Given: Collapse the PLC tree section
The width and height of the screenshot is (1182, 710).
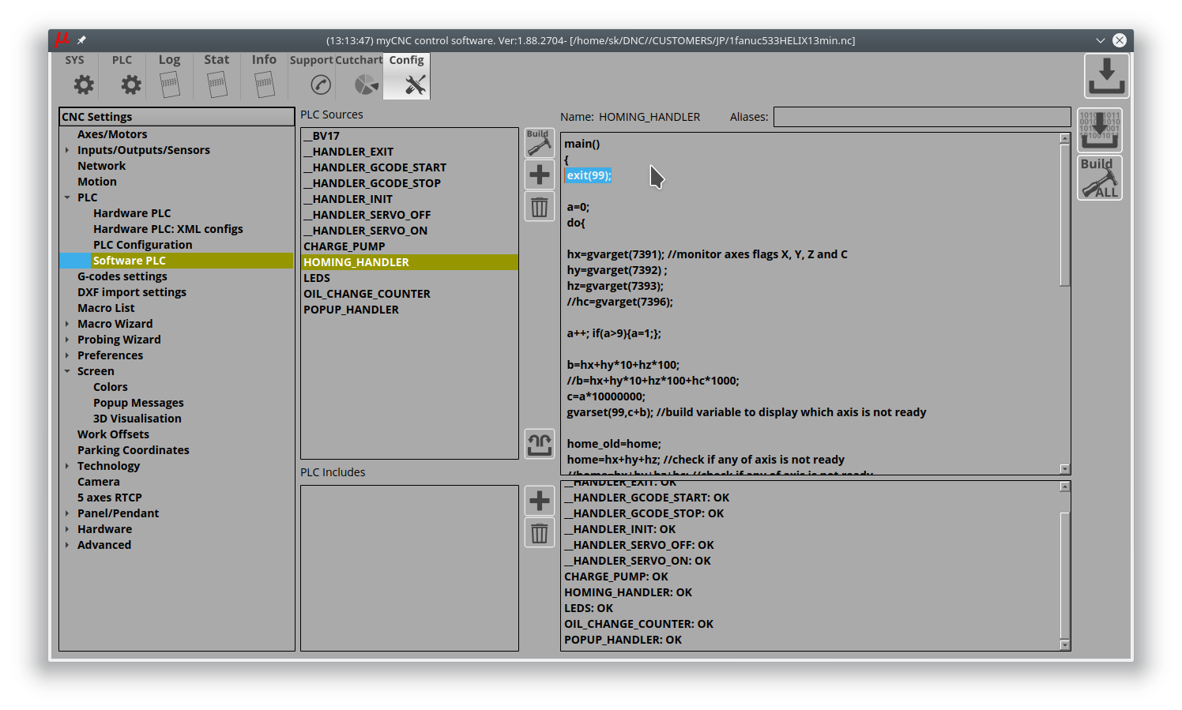Looking at the screenshot, I should point(67,197).
